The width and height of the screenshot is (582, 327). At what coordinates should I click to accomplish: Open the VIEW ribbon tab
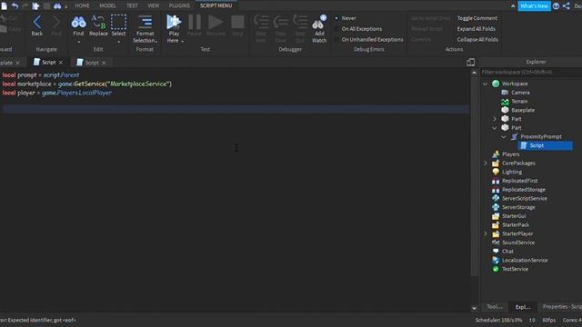(x=154, y=5)
